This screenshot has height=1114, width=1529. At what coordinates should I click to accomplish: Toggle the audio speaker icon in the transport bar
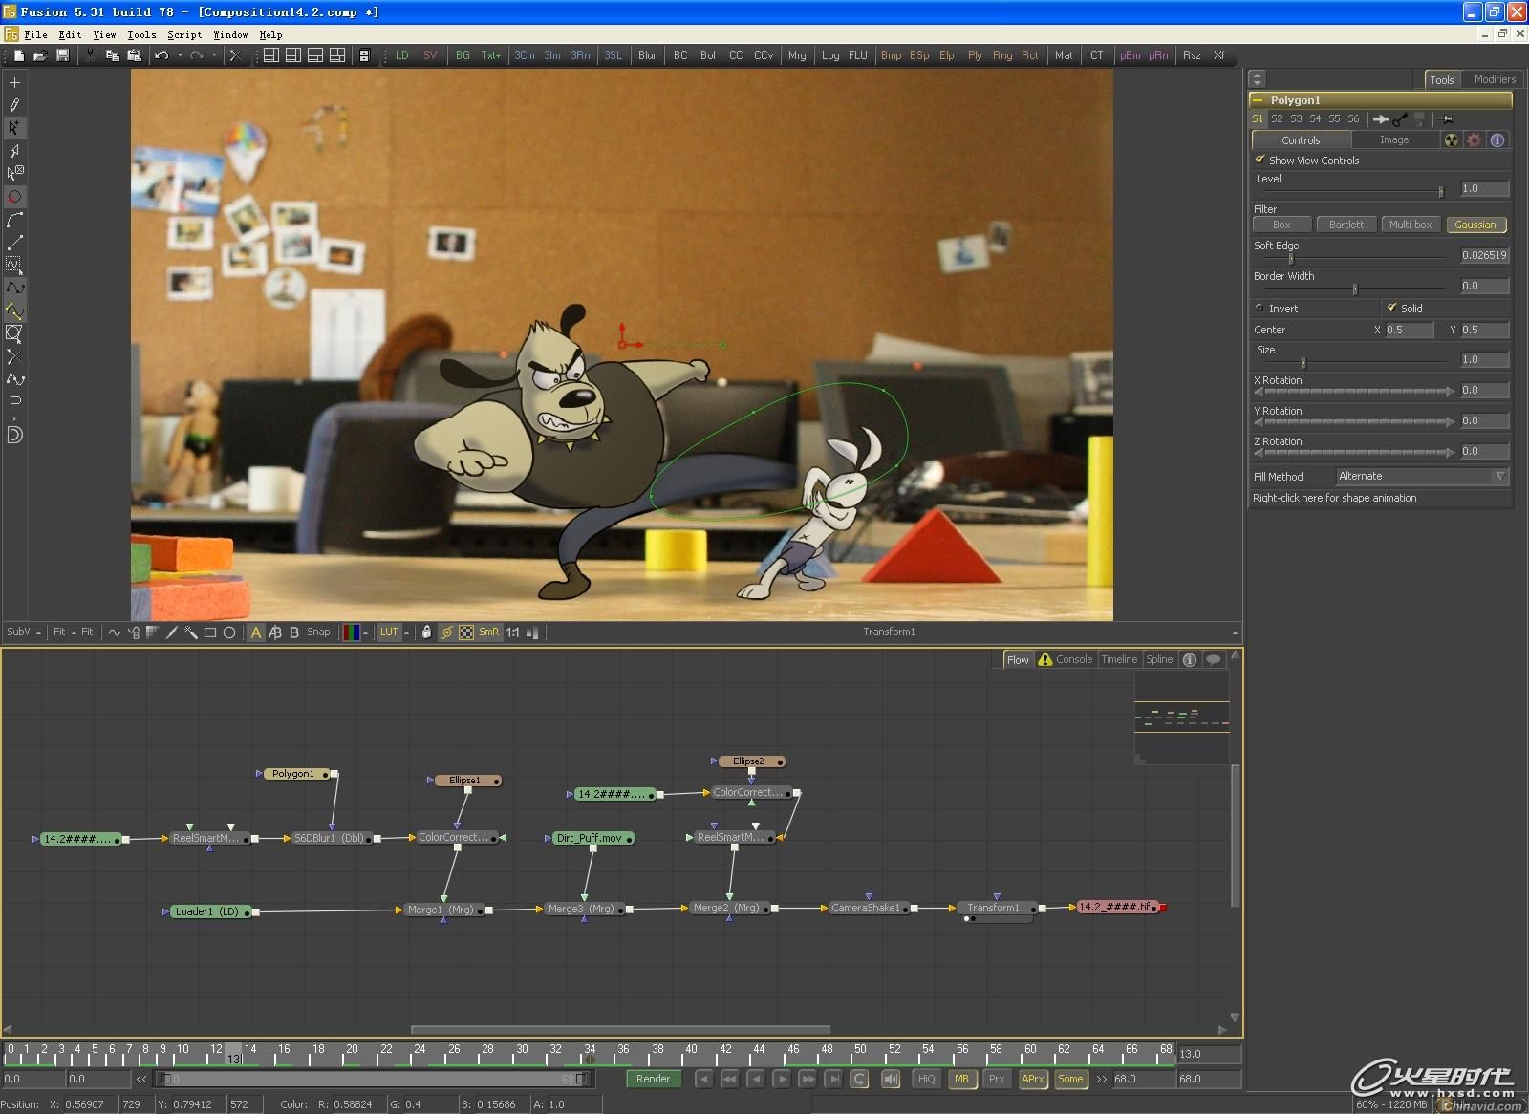coord(891,1079)
